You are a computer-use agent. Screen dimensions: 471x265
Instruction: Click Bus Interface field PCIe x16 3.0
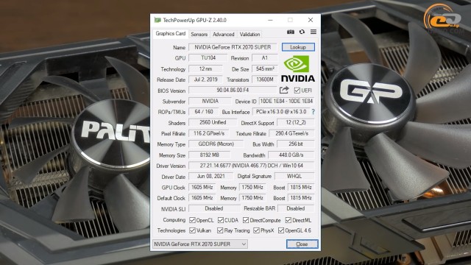281,112
